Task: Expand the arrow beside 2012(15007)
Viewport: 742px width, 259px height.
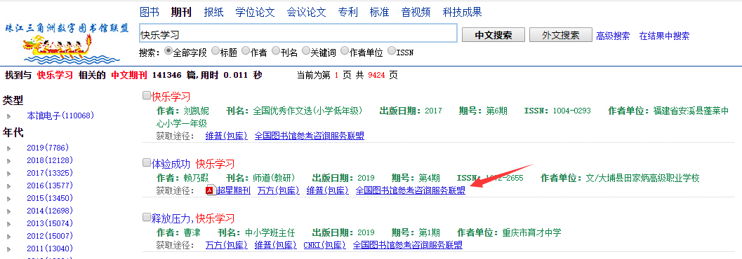Action: click(x=8, y=237)
